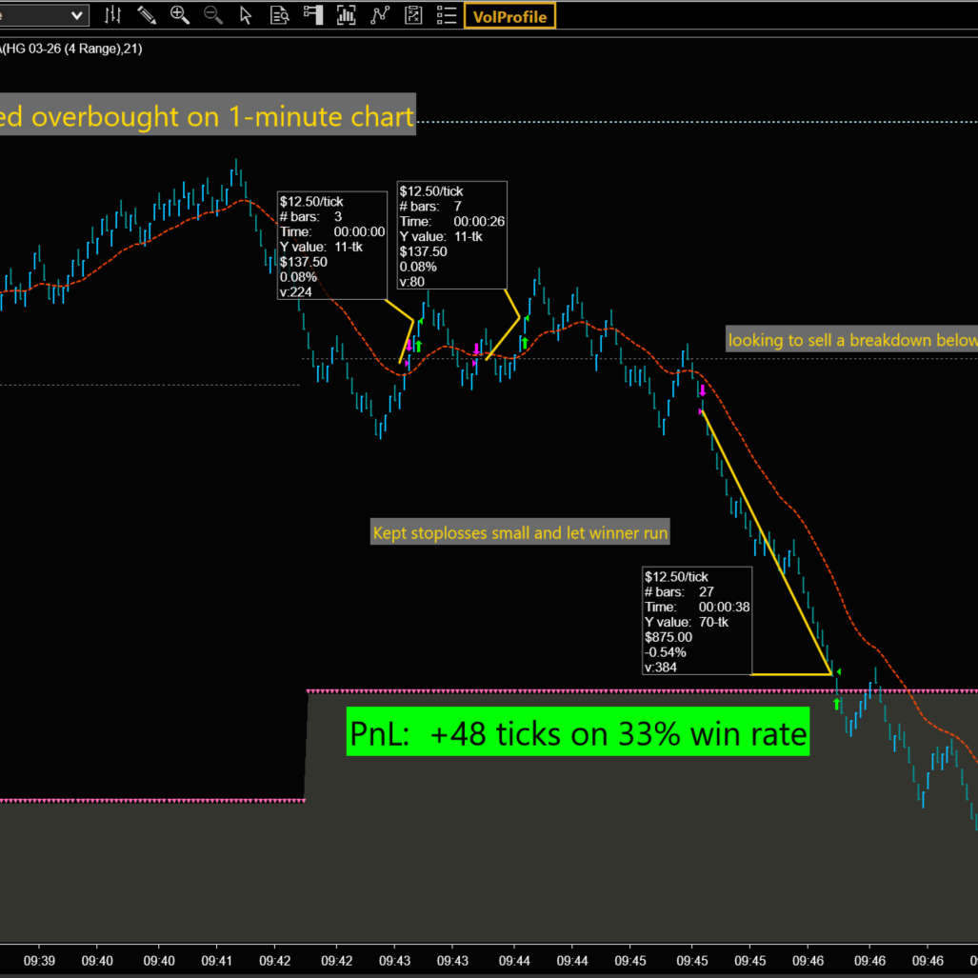Select ruler info box showing 27 bars $875.00
The height and width of the screenshot is (978, 978).
point(697,621)
